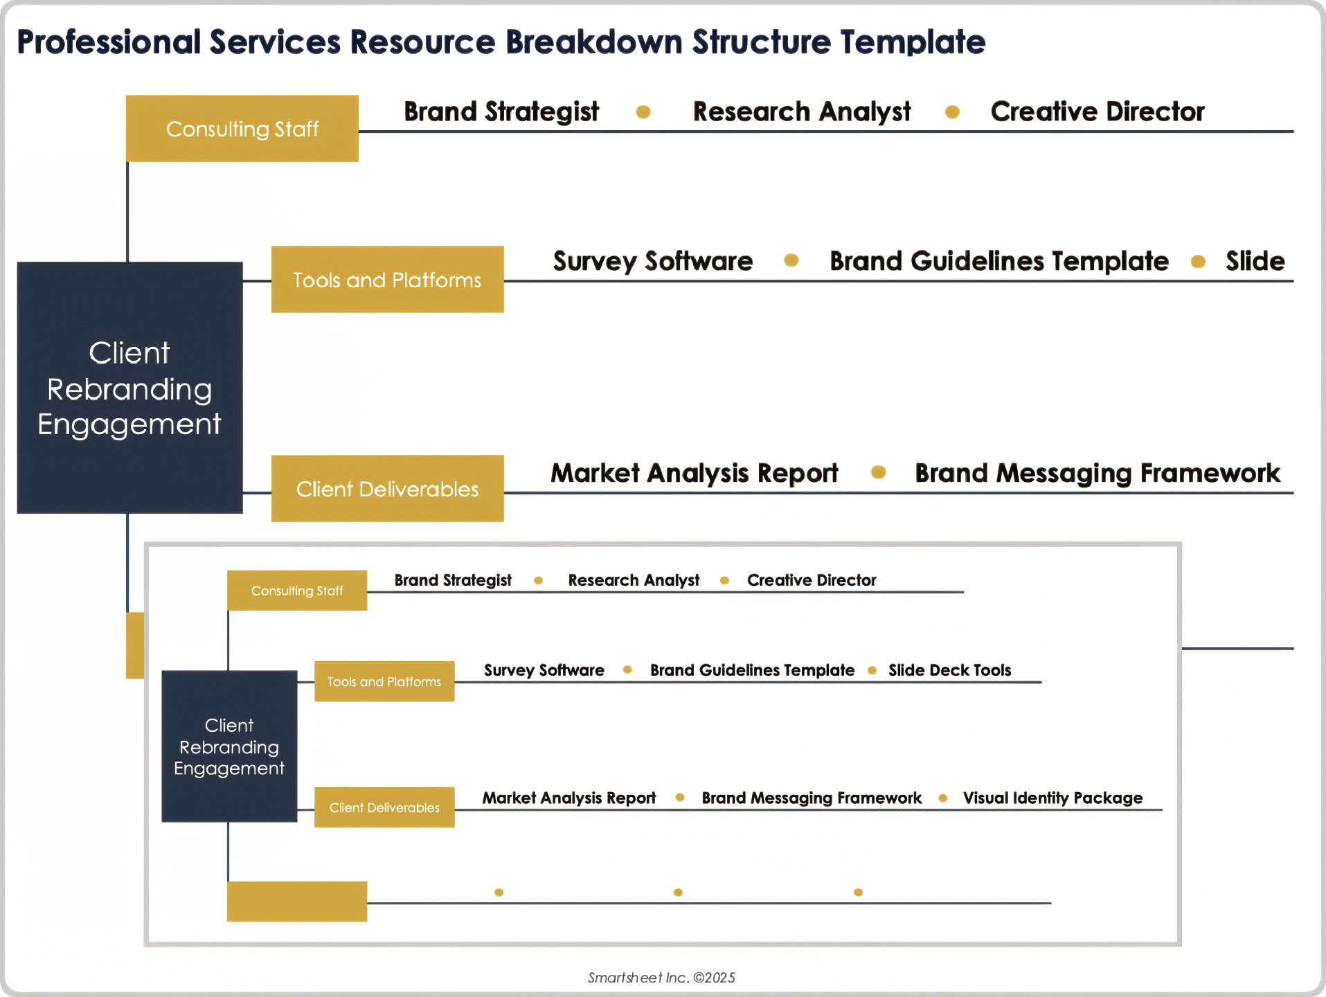Click the Consulting Staff gold box
The height and width of the screenshot is (997, 1326).
(242, 128)
